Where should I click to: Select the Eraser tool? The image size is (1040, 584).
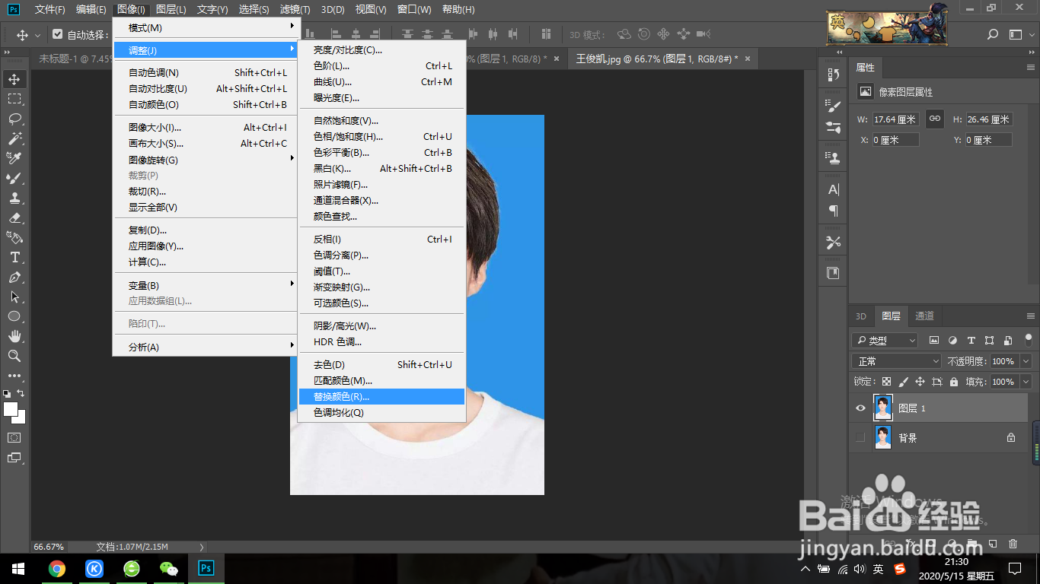(x=14, y=217)
